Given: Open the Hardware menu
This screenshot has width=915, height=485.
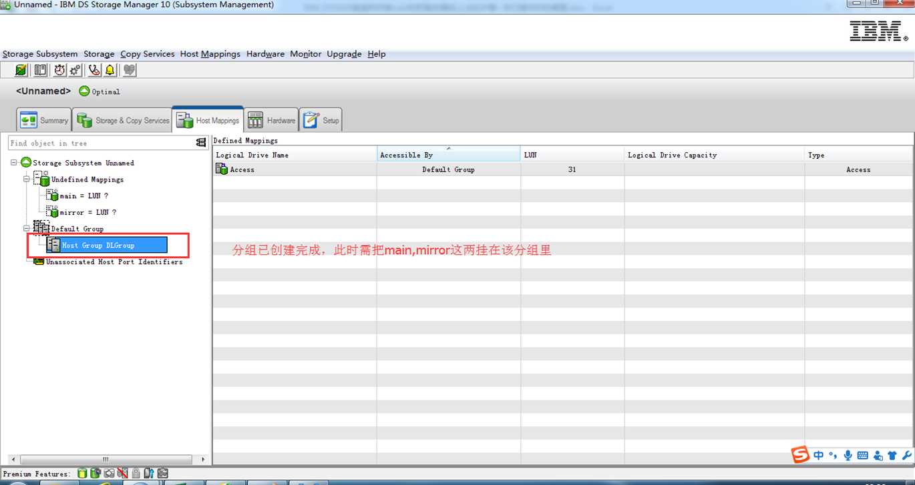Looking at the screenshot, I should [x=265, y=54].
